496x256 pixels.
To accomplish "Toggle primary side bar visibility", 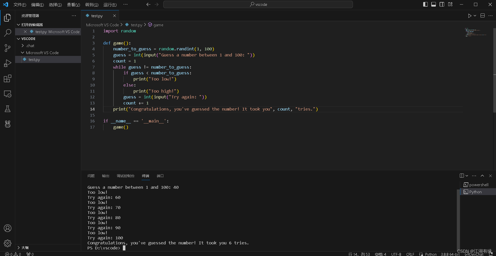I will [425, 4].
